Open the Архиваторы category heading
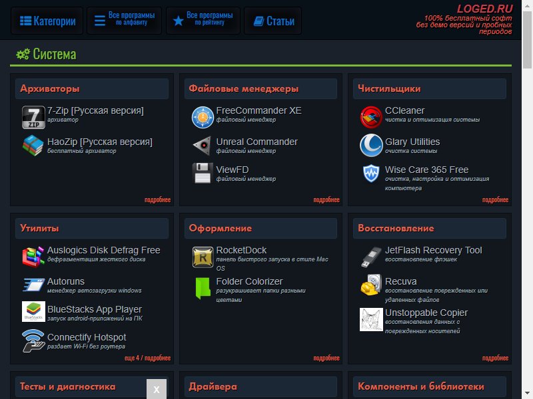 pyautogui.click(x=49, y=88)
